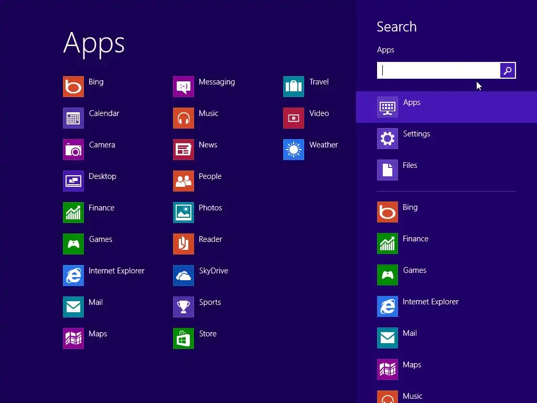The width and height of the screenshot is (537, 403).
Task: Open the Travel suitcase icon
Action: tap(294, 87)
